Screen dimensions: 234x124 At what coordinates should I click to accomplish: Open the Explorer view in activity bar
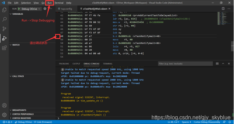[4, 10]
